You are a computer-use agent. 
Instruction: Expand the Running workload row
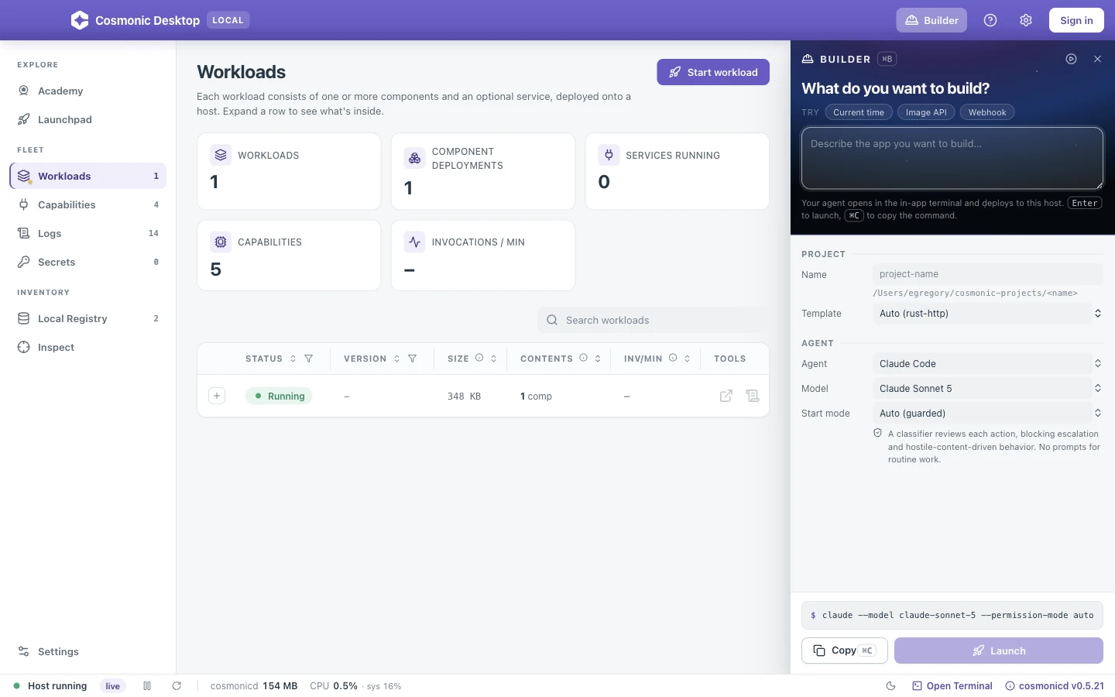[217, 396]
